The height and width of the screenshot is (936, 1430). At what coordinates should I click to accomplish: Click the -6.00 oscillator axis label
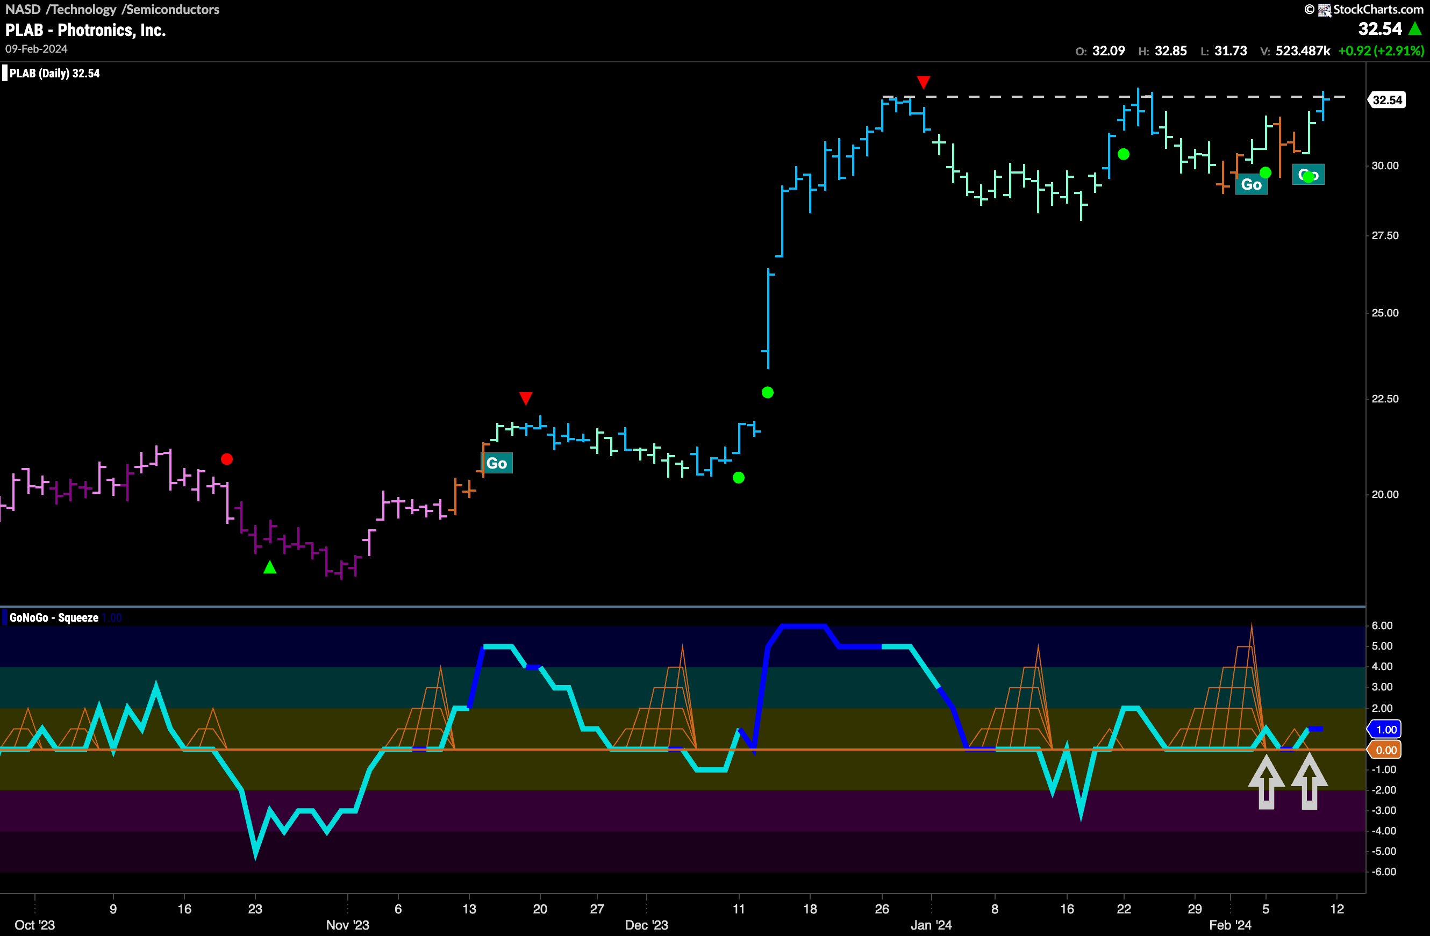coord(1384,872)
